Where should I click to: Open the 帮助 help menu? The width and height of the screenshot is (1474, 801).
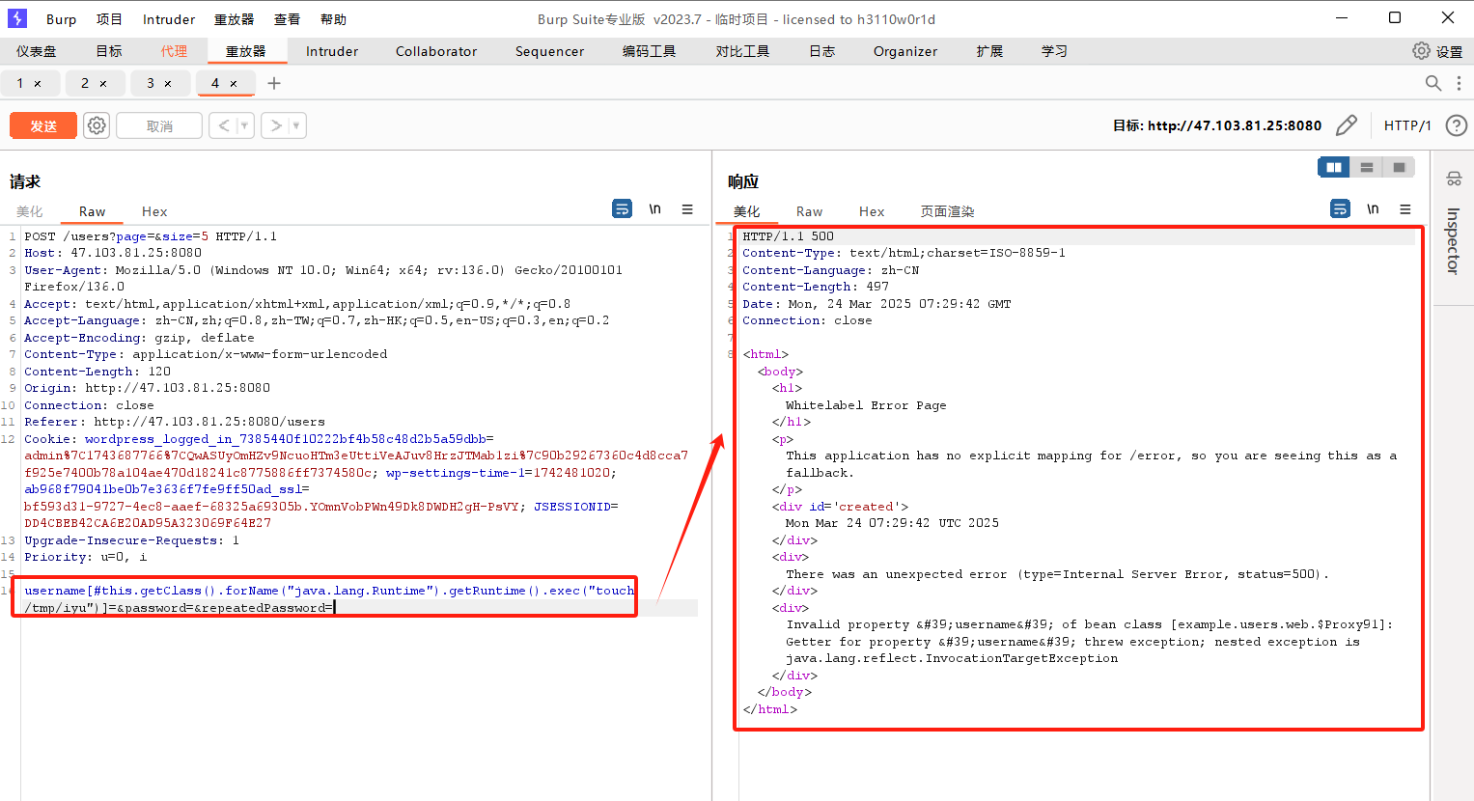tap(333, 19)
